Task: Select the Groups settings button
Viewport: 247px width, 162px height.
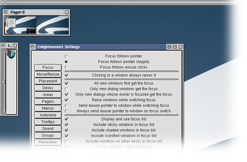Action: coord(48,135)
